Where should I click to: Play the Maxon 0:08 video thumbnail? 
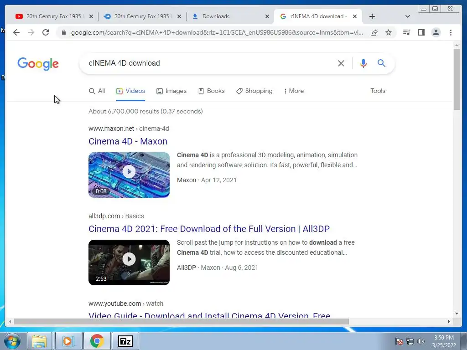129,175
